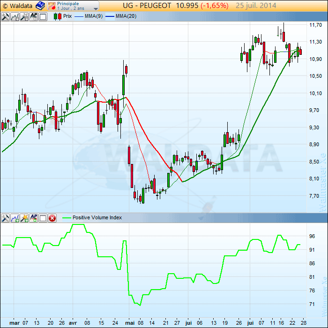Click the 7,70 price axis label
Image resolution: width=328 pixels, height=328 pixels.
pos(315,196)
